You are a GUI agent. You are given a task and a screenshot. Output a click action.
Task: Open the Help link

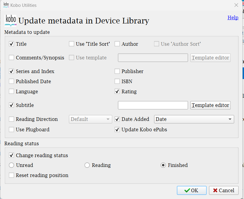(233, 18)
